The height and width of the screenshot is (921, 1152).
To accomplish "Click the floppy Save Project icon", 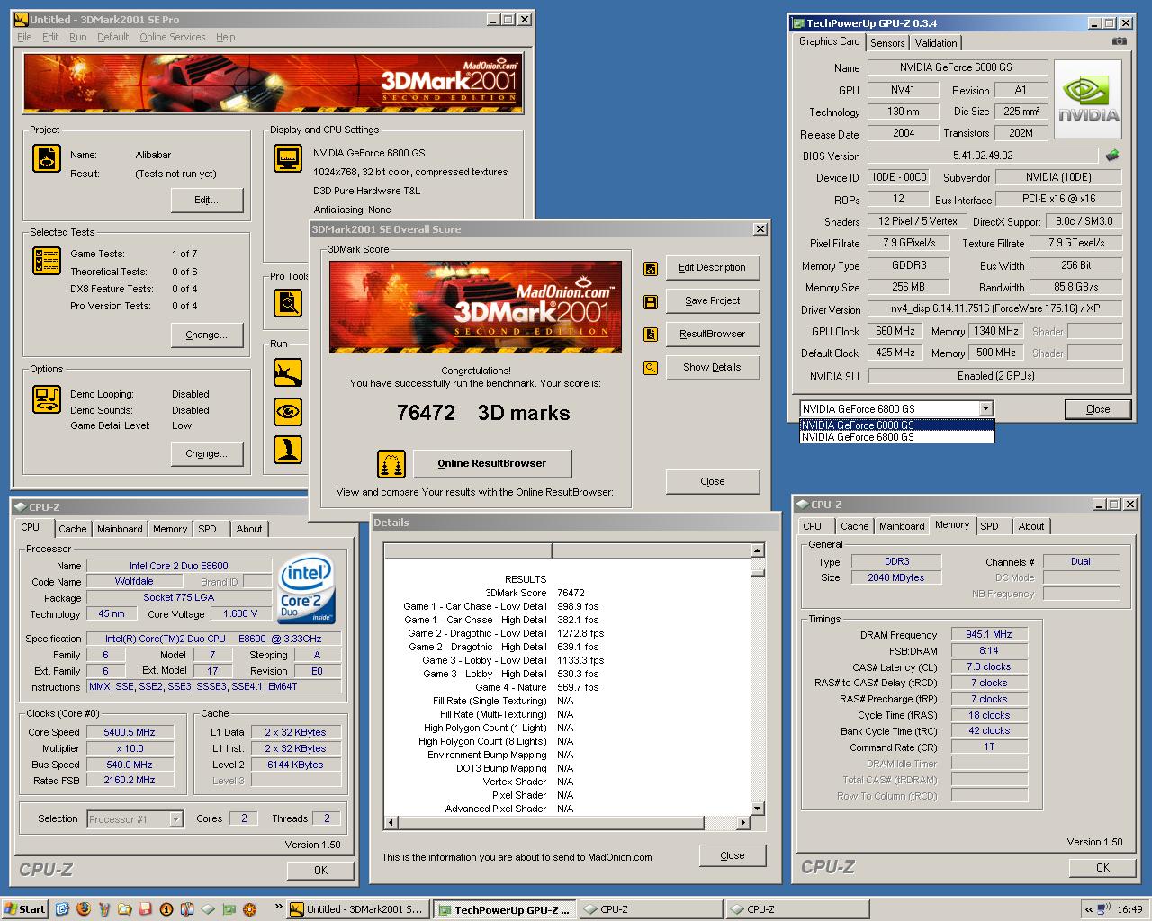I will click(651, 301).
